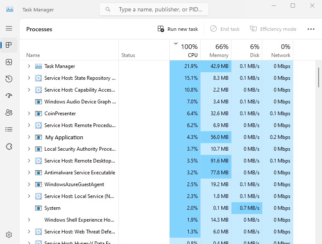The width and height of the screenshot is (322, 244).
Task: Expand the My Application process group
Action: [29, 137]
